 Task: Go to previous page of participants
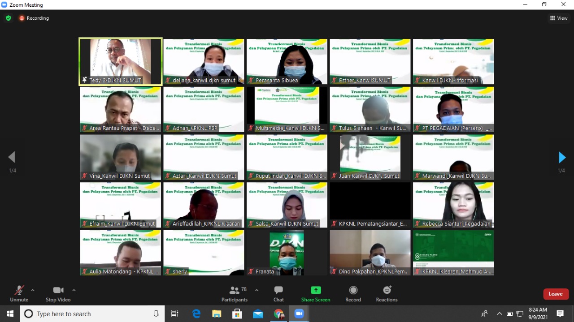click(x=12, y=157)
